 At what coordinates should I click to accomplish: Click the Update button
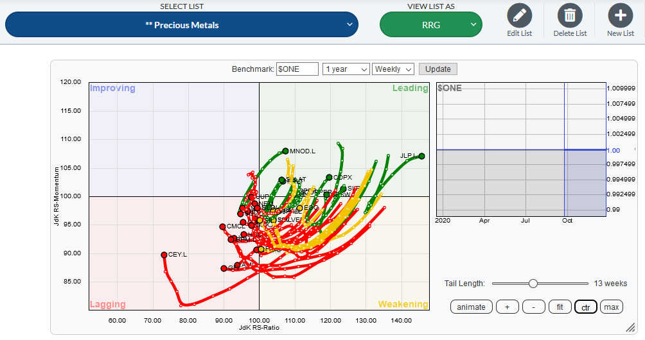[437, 69]
